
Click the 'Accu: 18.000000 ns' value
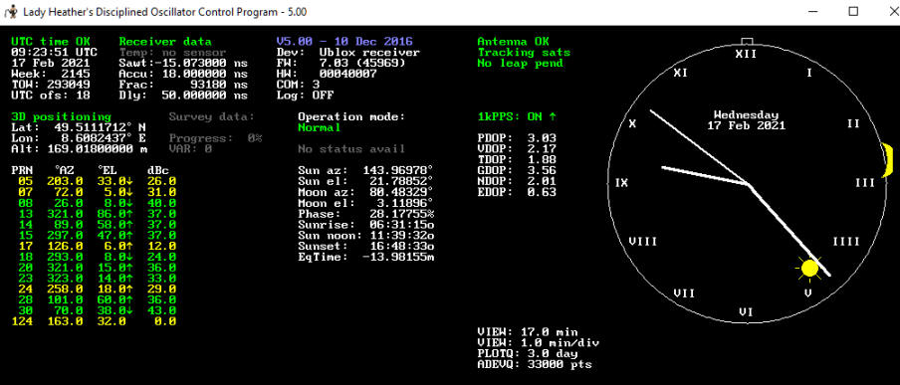pos(183,74)
